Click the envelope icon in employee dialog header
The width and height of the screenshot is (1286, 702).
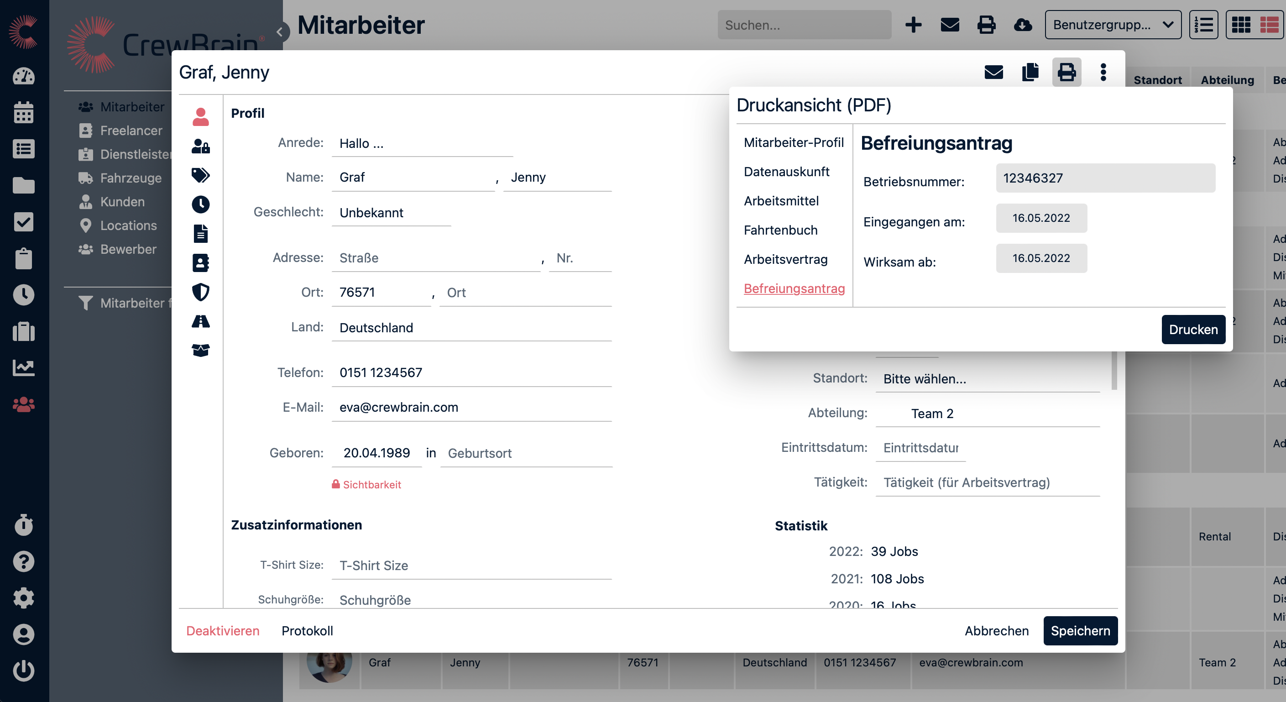(993, 73)
